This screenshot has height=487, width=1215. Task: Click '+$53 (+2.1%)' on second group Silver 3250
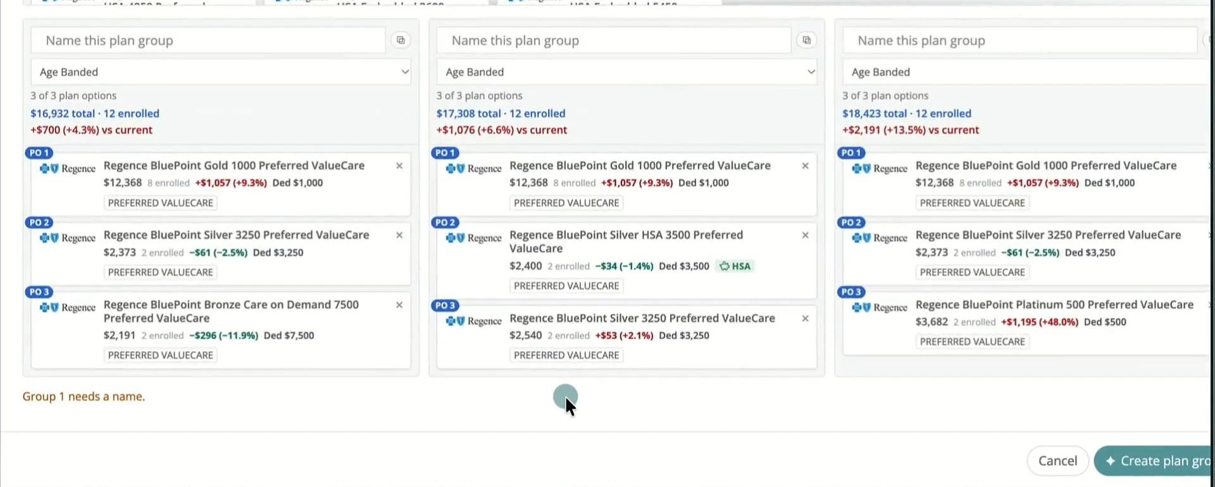coord(624,336)
